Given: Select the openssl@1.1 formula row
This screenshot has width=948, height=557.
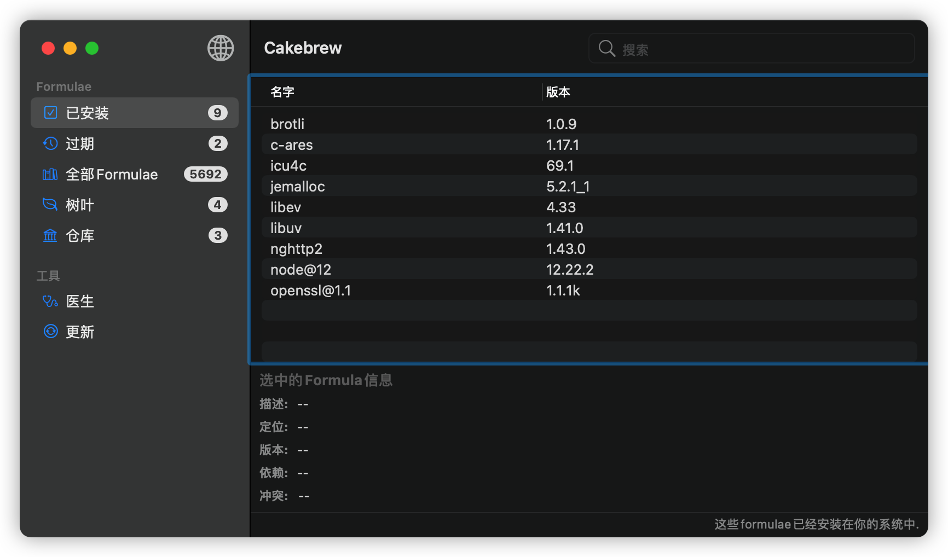Looking at the screenshot, I should pyautogui.click(x=589, y=291).
